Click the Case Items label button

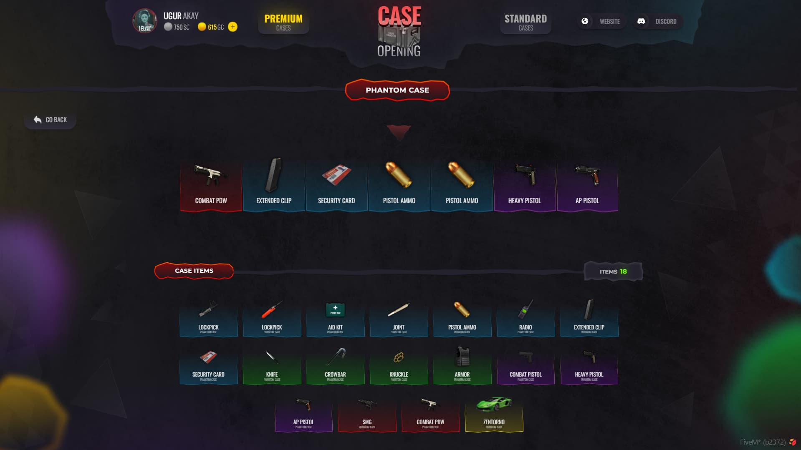click(x=194, y=271)
